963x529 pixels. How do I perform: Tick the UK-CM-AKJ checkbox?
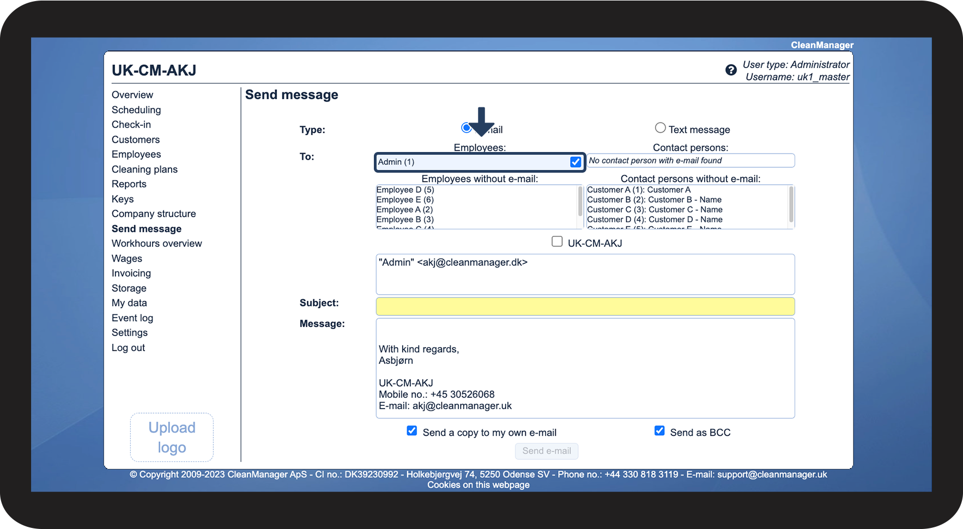tap(557, 241)
